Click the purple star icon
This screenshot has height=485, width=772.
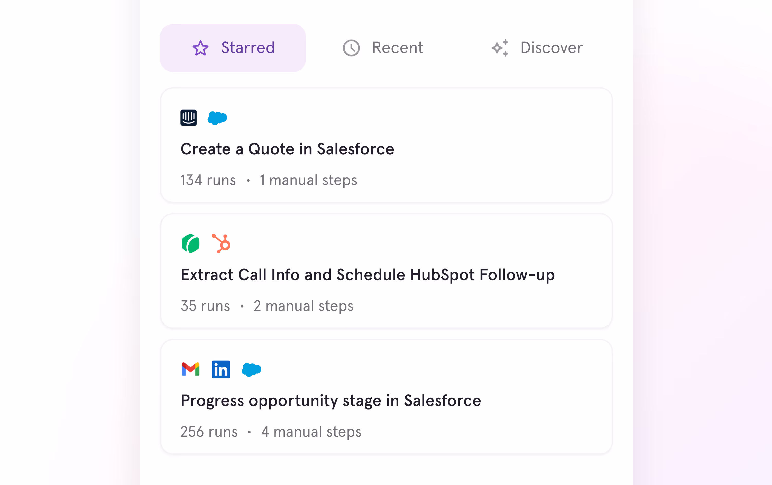201,48
